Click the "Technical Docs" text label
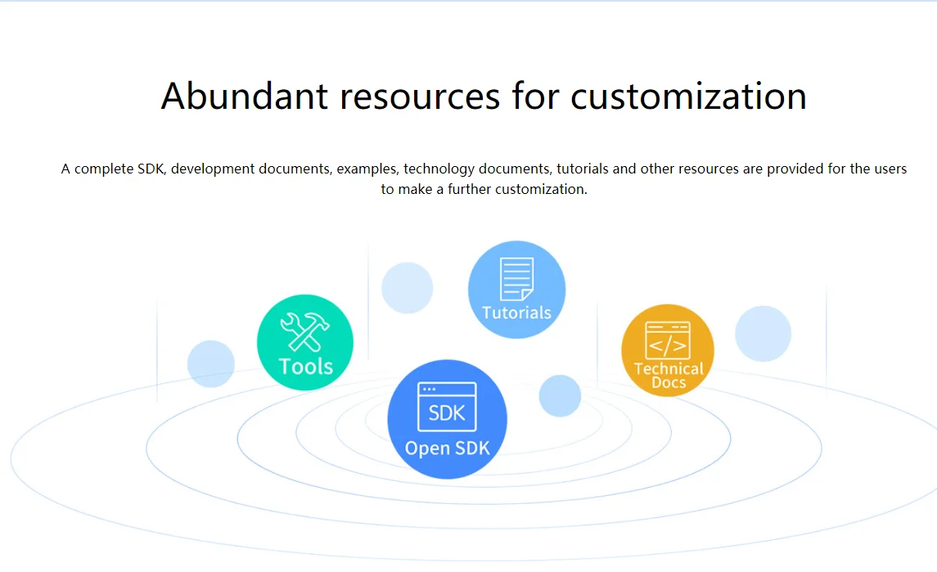Screen dimensions: 937x572 (669, 376)
